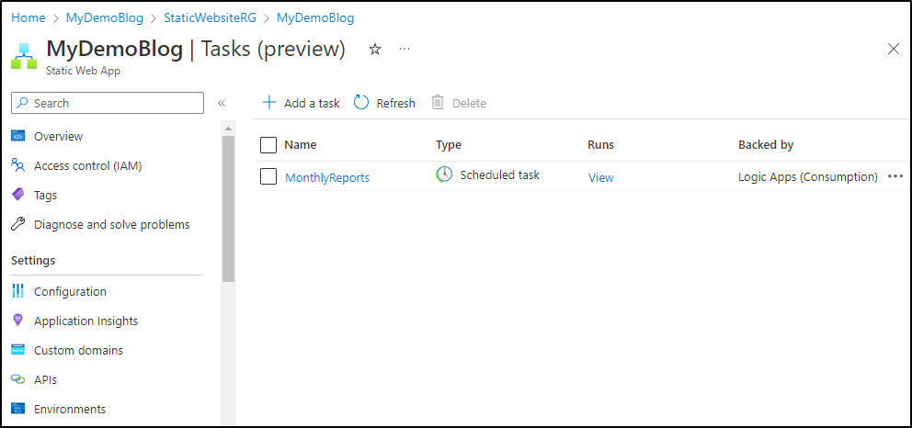Screen dimensions: 912x428
Task: Click the Static Web App subtitle text
Action: 83,72
